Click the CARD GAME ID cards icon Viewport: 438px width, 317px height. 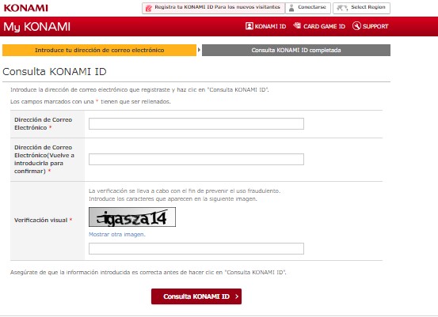(x=297, y=25)
